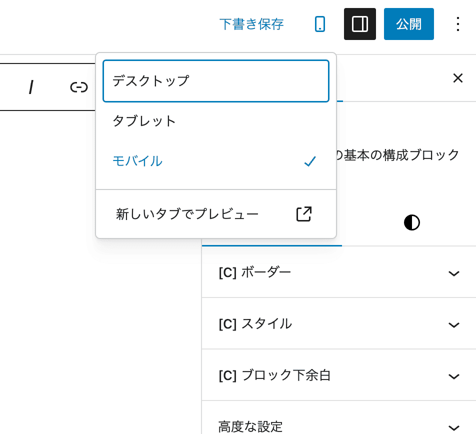Open the link insertion tool

coord(77,87)
